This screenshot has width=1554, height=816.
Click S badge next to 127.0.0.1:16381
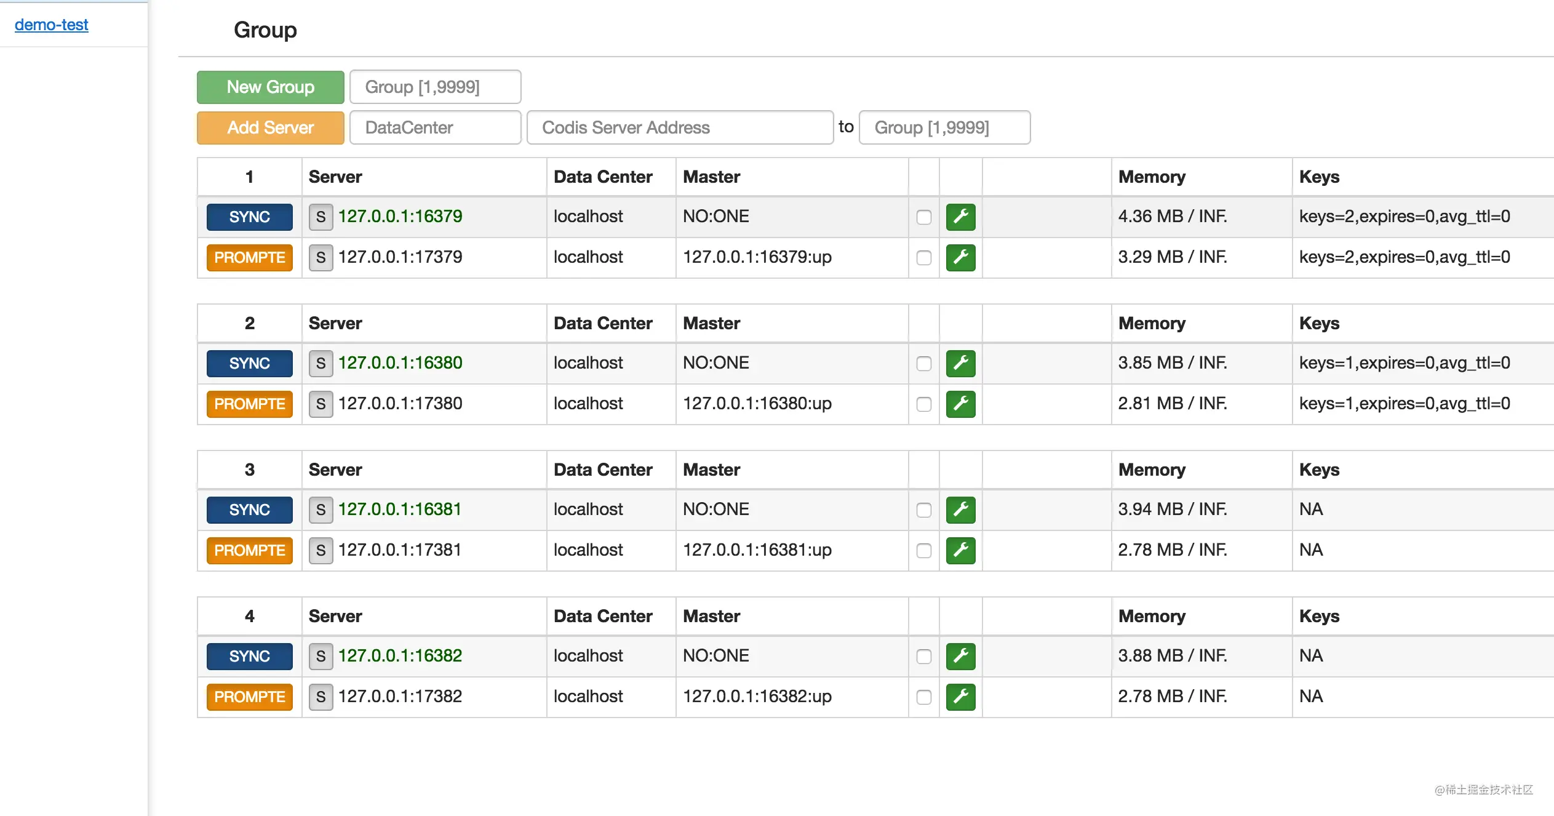tap(321, 510)
